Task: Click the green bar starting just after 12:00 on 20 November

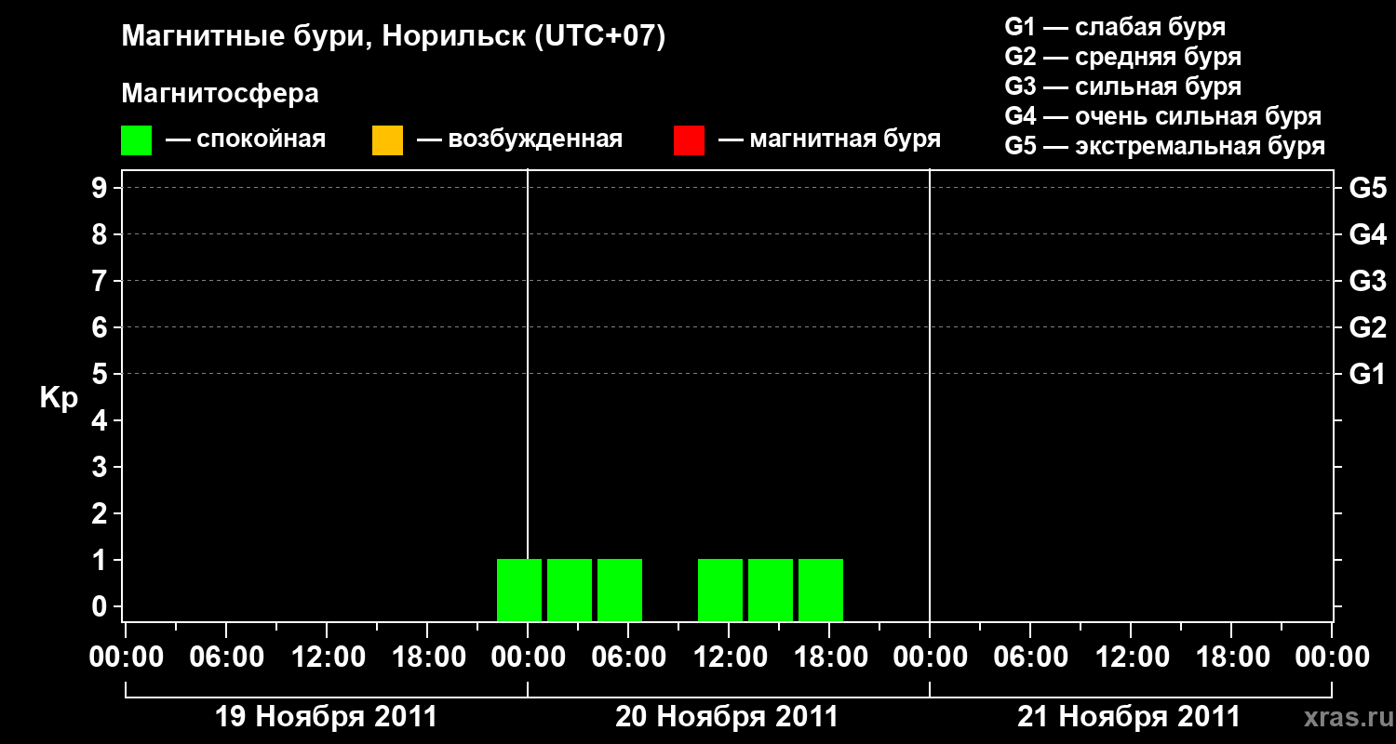Action: point(771,590)
